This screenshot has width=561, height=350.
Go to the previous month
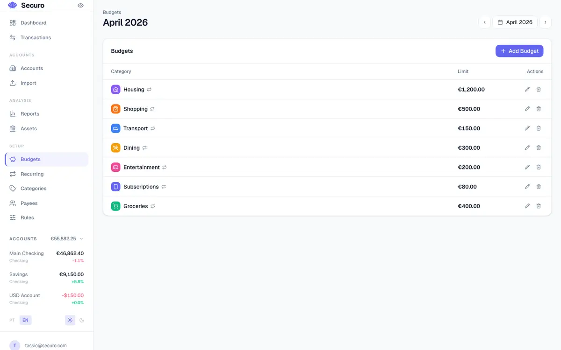(x=484, y=22)
